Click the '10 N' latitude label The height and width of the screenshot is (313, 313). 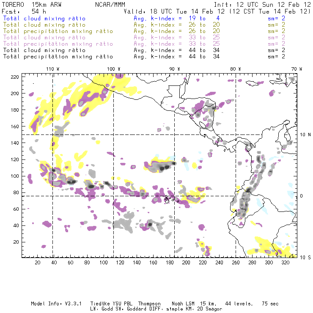(x=305, y=135)
